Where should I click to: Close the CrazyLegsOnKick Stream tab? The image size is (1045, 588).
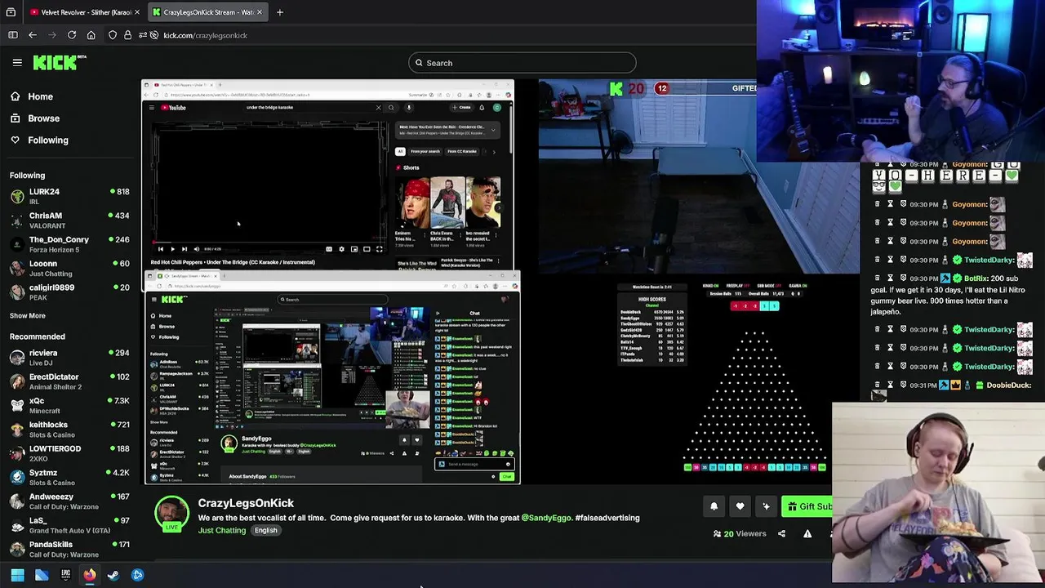260,12
